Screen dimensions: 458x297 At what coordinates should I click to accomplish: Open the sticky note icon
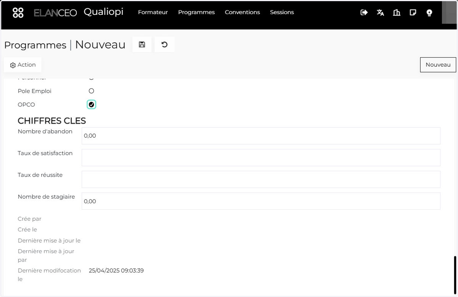(x=413, y=13)
